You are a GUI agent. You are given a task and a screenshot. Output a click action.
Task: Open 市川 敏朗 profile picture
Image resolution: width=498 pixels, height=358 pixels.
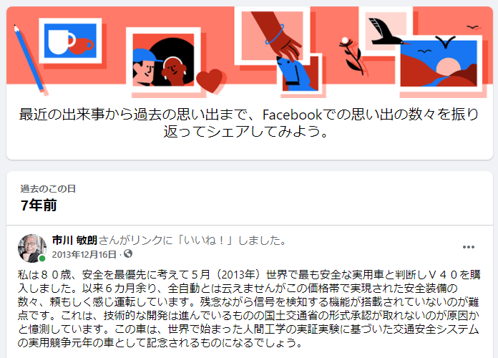coord(32,248)
